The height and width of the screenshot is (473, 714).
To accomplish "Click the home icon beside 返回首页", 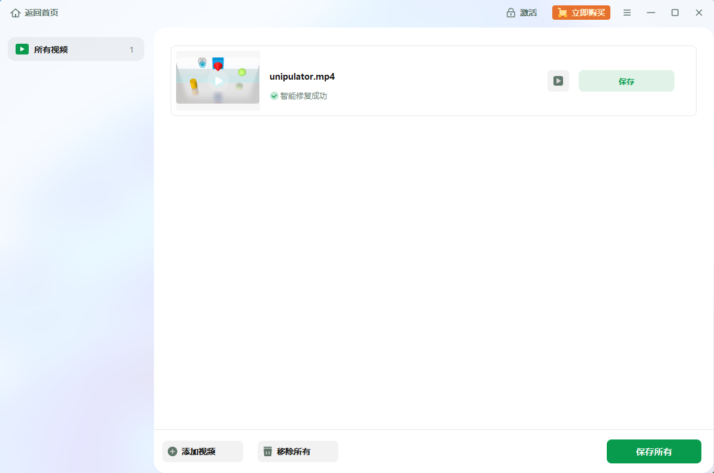I will [x=15, y=12].
